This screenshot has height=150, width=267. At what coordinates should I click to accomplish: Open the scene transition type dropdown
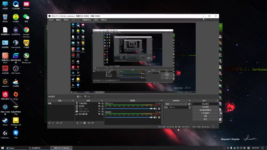[176, 104]
